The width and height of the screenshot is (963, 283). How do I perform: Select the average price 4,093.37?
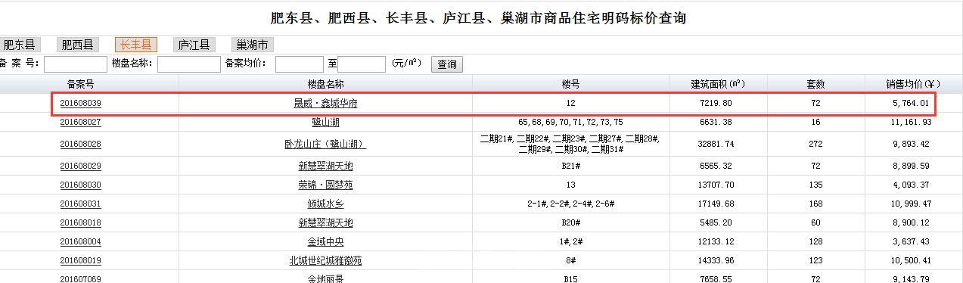point(911,185)
